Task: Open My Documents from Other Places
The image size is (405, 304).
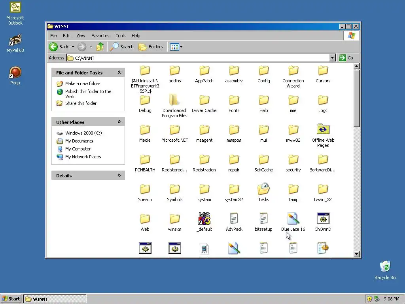Action: pyautogui.click(x=79, y=141)
